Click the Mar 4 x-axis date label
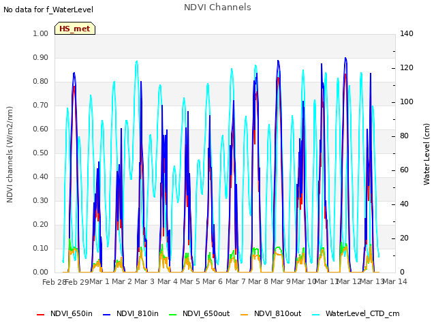 click(x=168, y=281)
